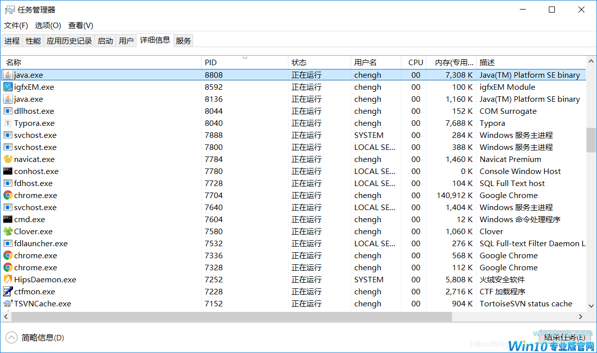
Task: Sort processes by the PID column header
Action: click(211, 62)
